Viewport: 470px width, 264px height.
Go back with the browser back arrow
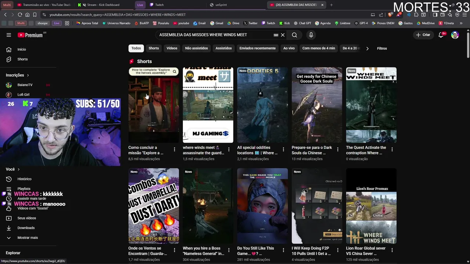pos(5,15)
